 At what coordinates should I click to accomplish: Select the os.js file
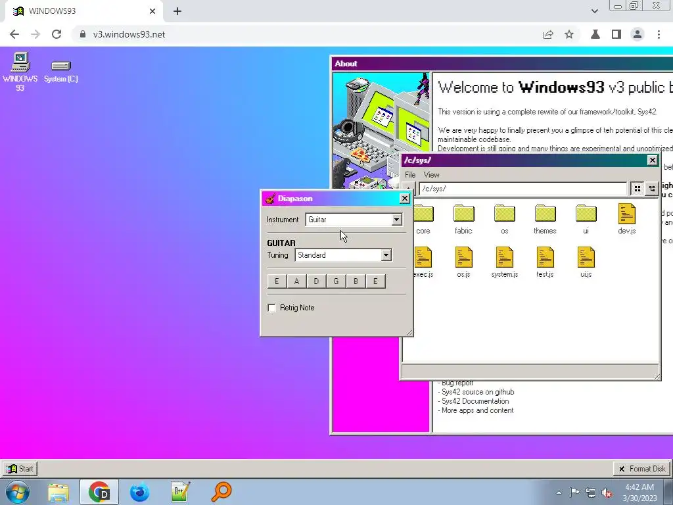pyautogui.click(x=463, y=262)
